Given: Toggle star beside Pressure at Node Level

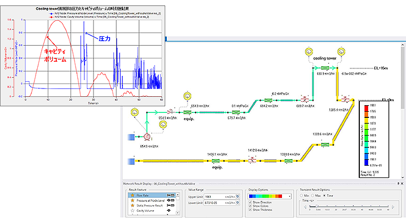Looking at the screenshot, I should click(x=132, y=200).
